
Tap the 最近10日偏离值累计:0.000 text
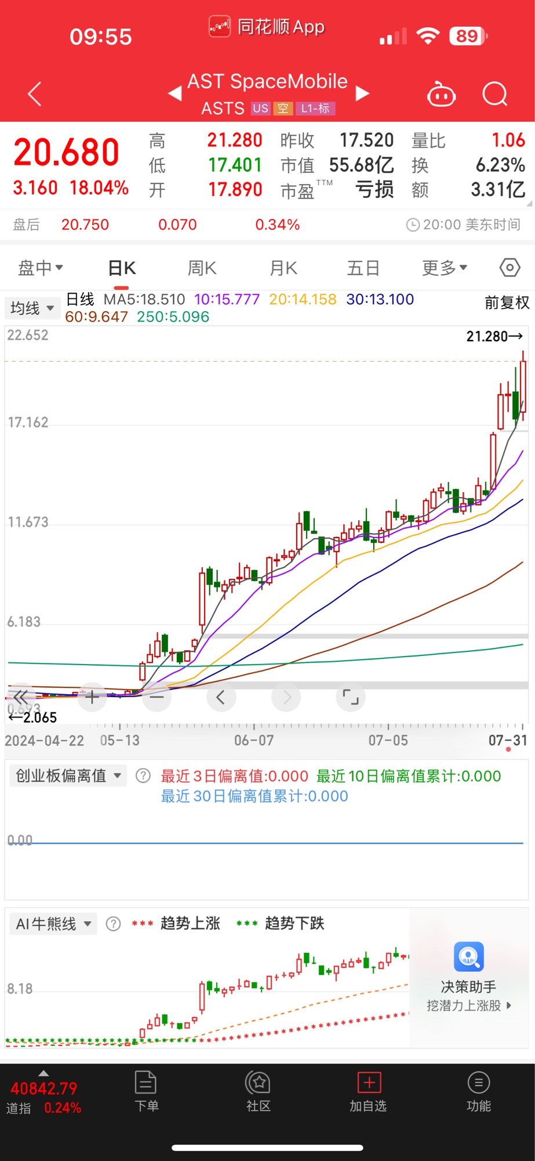[409, 776]
